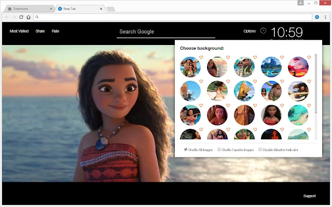
Task: Open the Chrome three-dot menu
Action: (x=325, y=17)
